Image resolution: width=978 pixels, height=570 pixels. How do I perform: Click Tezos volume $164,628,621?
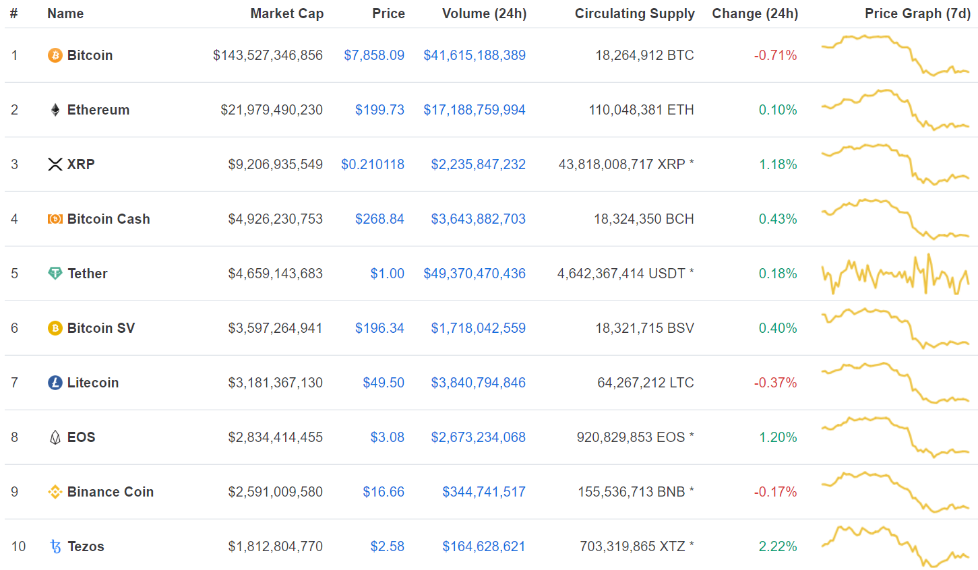(484, 546)
